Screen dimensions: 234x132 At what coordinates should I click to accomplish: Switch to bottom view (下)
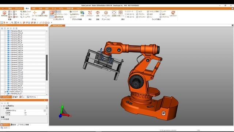(15, 11)
